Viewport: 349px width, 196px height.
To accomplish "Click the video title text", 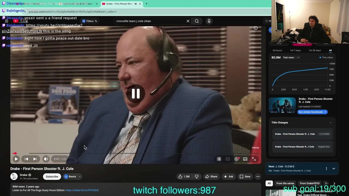I will 42,169.
